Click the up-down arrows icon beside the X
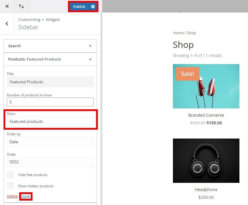The height and width of the screenshot is (205, 248). 21,6
